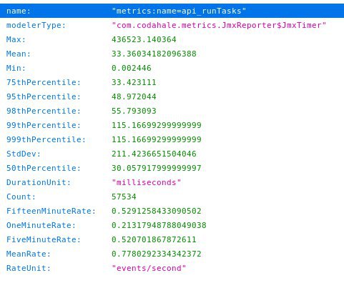Click the value 0.520701867872611
The width and height of the screenshot is (344, 298).
pyautogui.click(x=154, y=239)
